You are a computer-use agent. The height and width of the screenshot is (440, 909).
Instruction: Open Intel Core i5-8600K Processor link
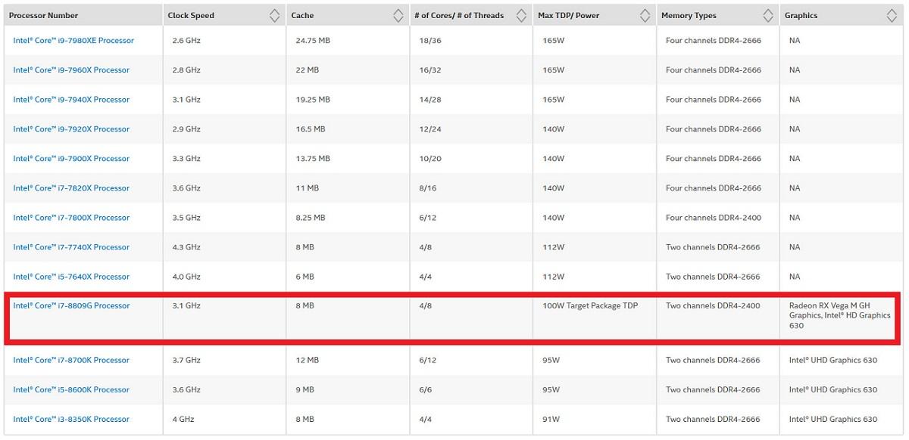click(71, 390)
